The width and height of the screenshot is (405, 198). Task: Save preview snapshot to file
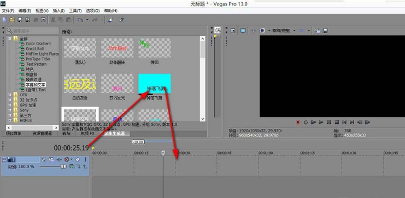[x=325, y=30]
